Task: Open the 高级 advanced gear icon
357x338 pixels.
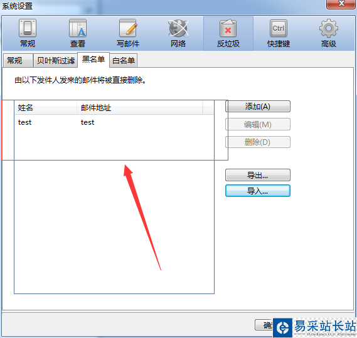Action: tap(329, 33)
